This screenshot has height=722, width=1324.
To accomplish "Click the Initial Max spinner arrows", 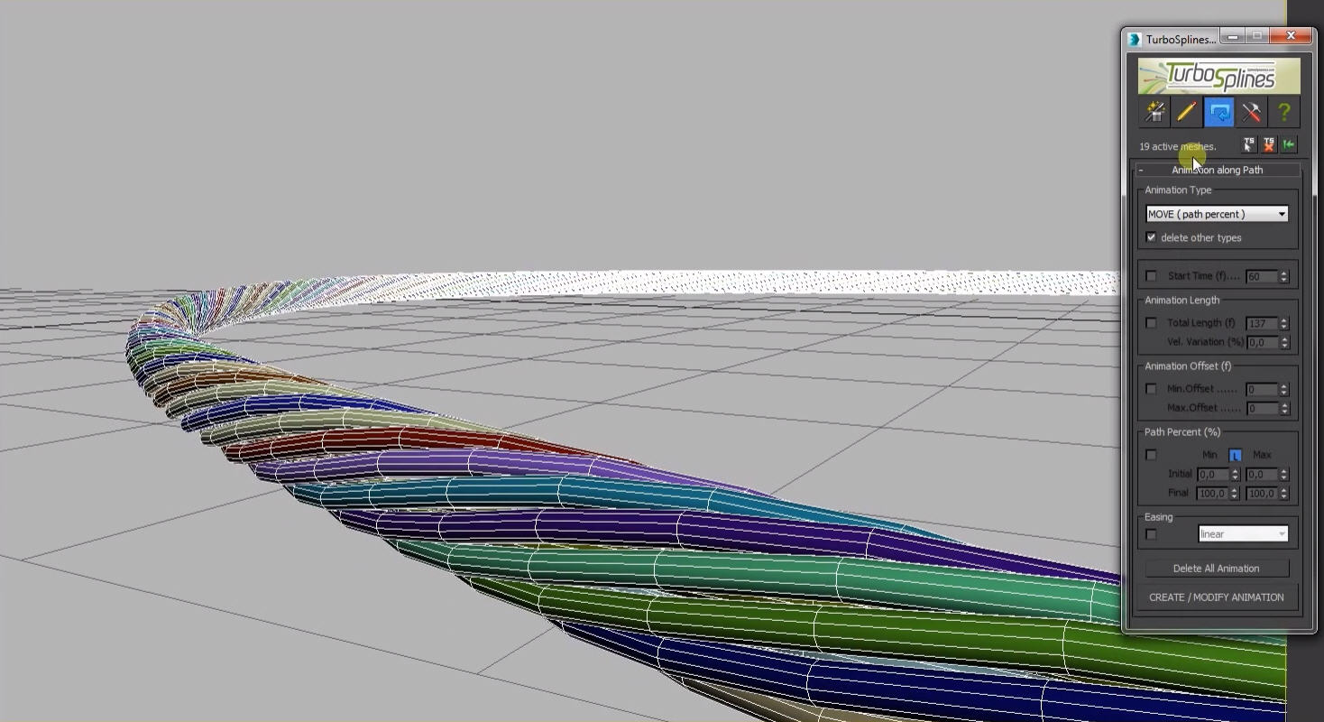I will coord(1284,474).
